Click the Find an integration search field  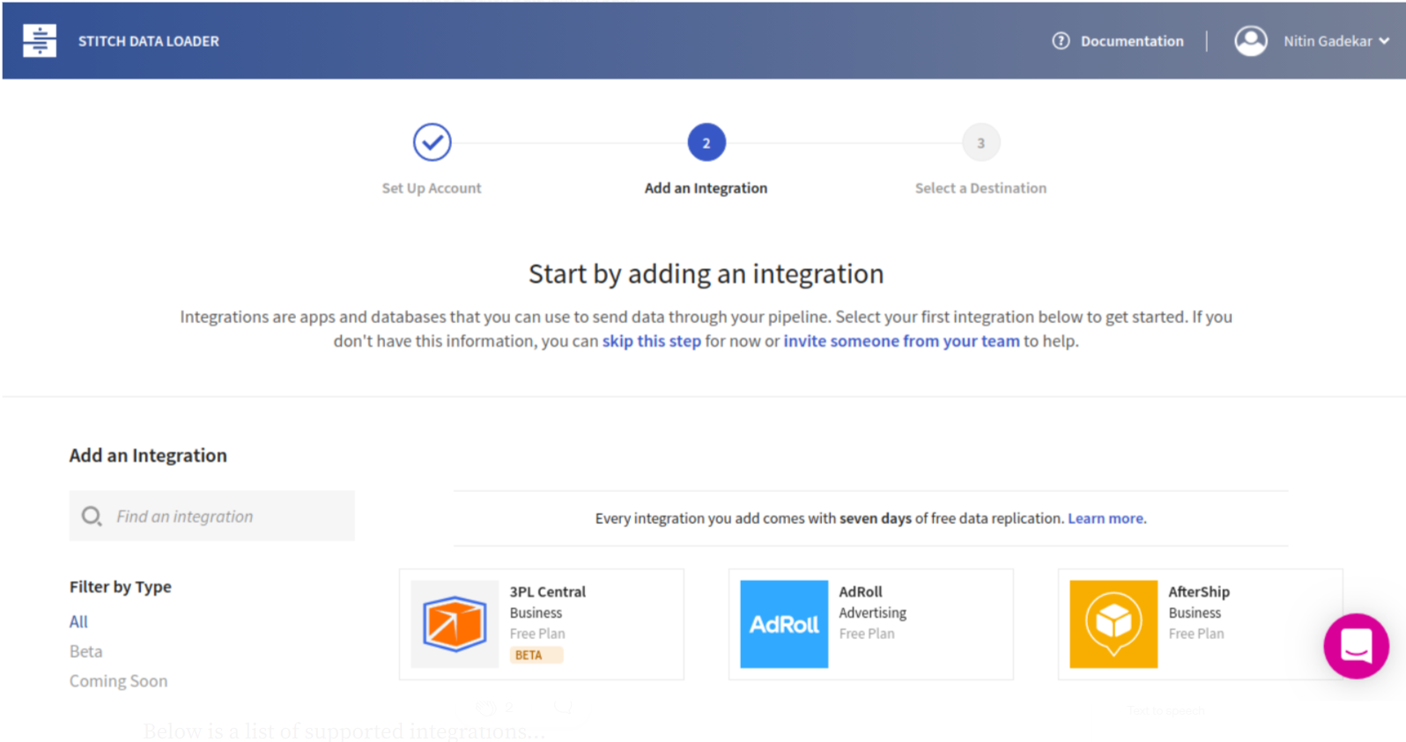212,516
